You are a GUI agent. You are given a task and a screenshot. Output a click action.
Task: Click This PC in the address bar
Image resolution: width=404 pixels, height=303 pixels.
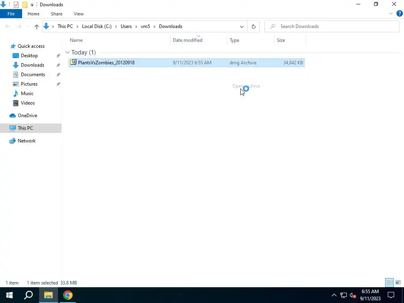[65, 26]
